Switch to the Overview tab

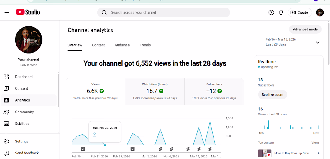tap(75, 45)
